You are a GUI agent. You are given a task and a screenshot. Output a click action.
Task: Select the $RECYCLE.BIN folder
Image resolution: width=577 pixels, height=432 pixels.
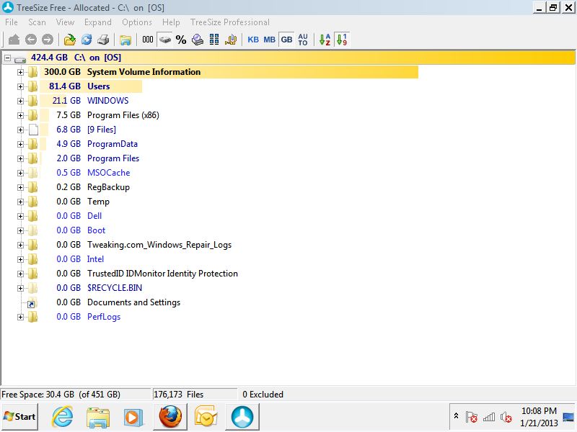[115, 288]
